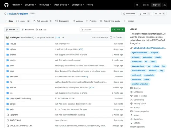Click the .claude folder icon
This screenshot has width=171, height=128.
(7, 44)
